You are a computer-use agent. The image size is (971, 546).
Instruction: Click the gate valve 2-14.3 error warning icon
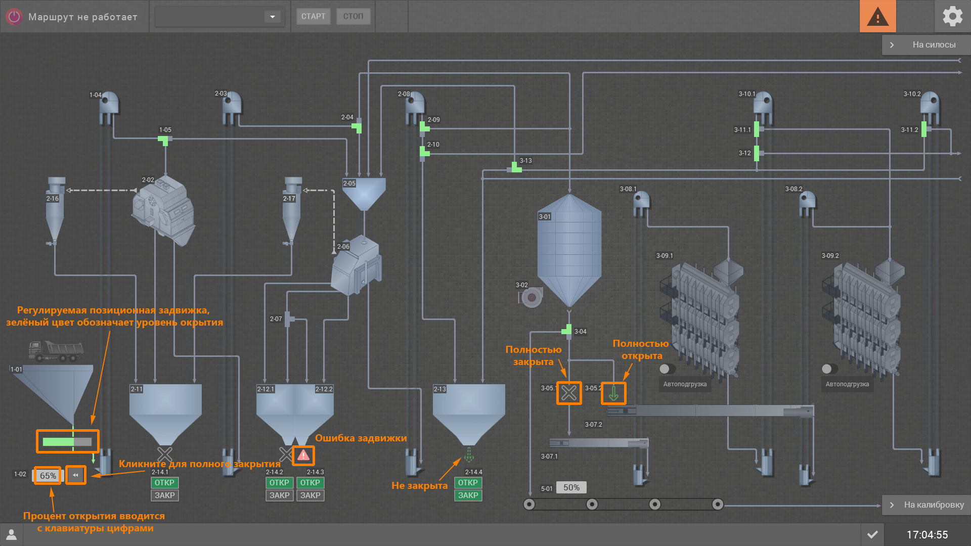point(303,455)
